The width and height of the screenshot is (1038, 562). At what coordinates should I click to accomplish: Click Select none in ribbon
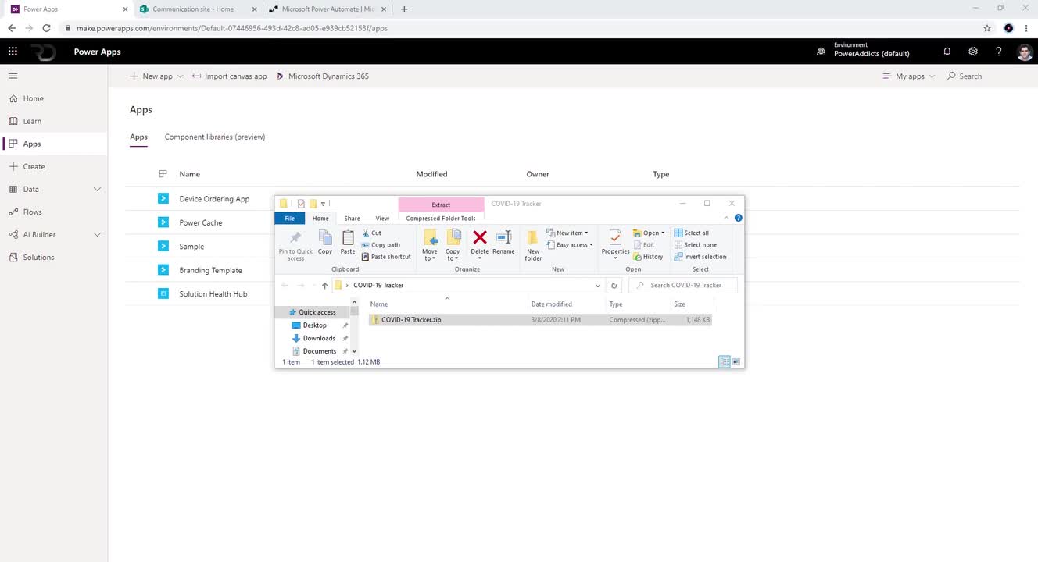coord(695,244)
